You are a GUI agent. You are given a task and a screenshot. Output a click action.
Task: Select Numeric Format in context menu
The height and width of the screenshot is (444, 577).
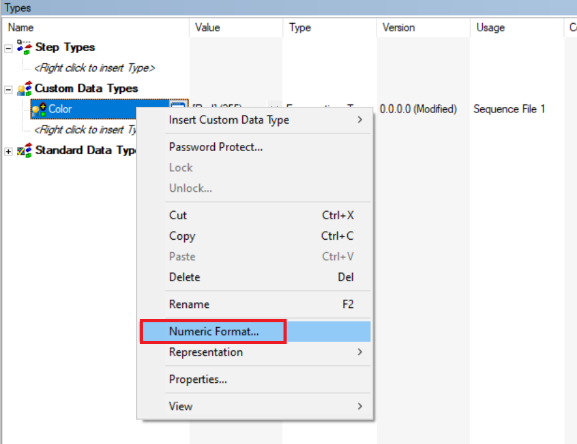tap(214, 332)
